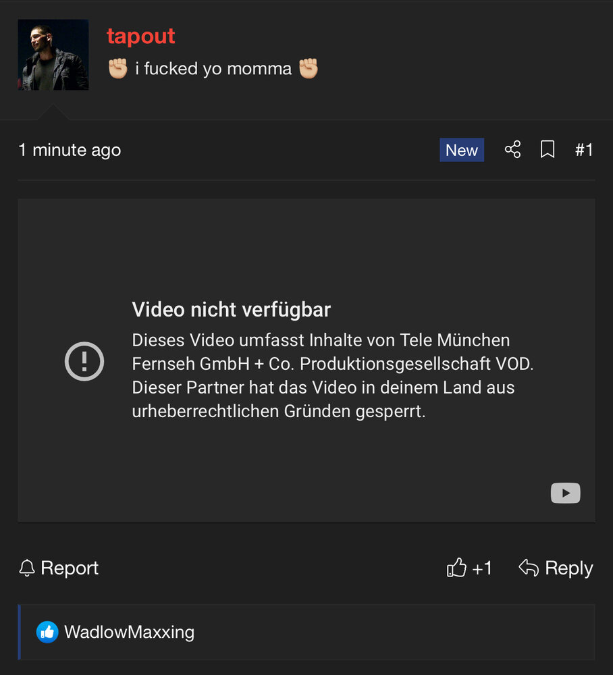Bookmark this post with the bookmark icon
Image resolution: width=613 pixels, height=675 pixels.
[x=547, y=149]
